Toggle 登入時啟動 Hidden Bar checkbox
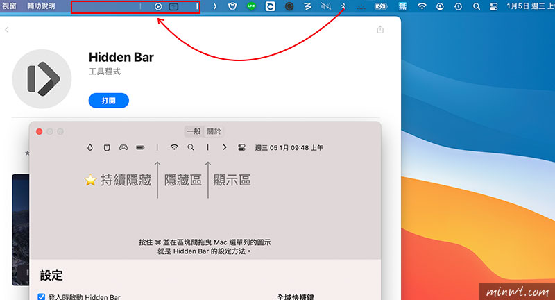This screenshot has width=555, height=300. click(42, 297)
